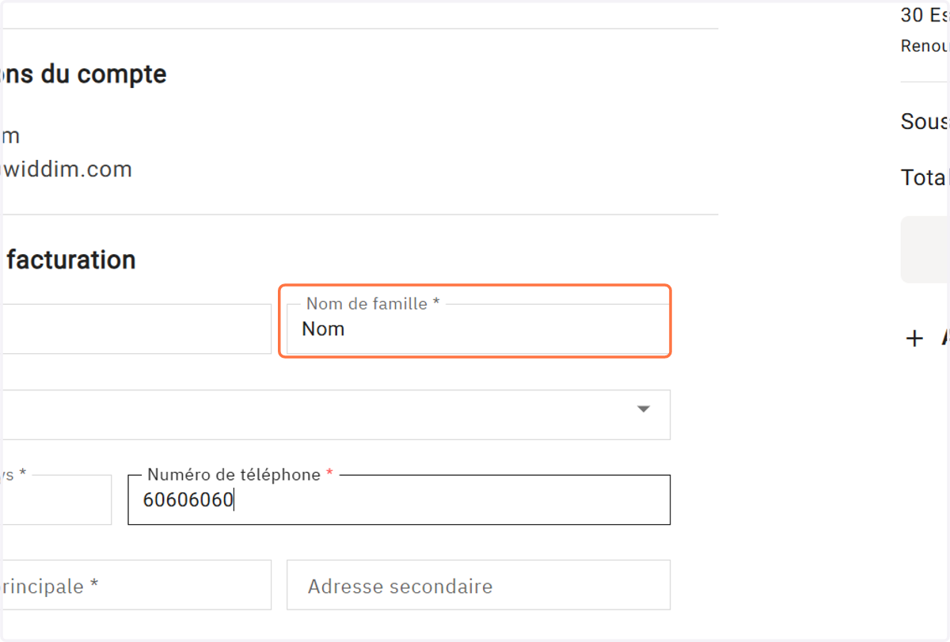Click the heading ending in 'facturation'

point(70,260)
